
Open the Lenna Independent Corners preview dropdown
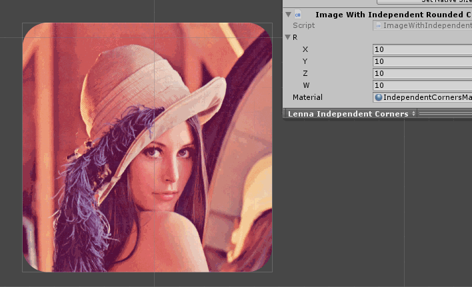coord(351,114)
